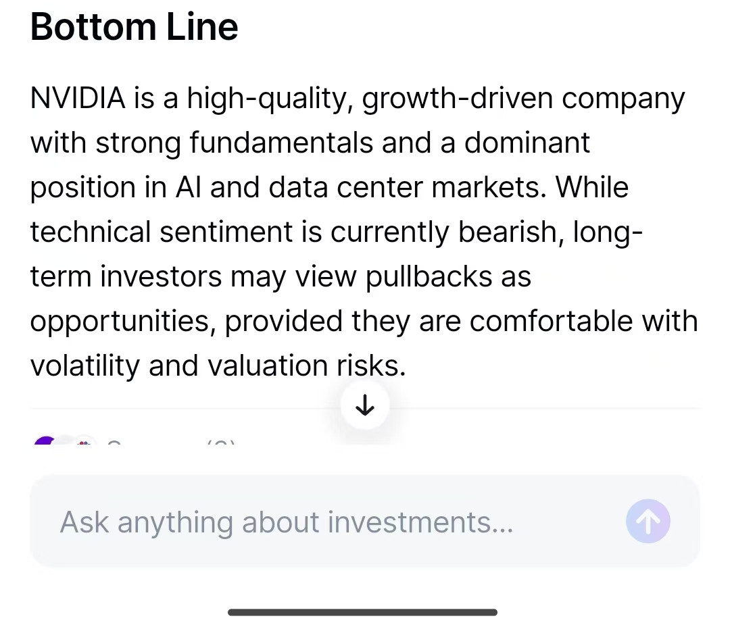Viewport: 730px width, 627px height.
Task: Tap the scroll-to-bottom down arrow button
Action: [364, 405]
